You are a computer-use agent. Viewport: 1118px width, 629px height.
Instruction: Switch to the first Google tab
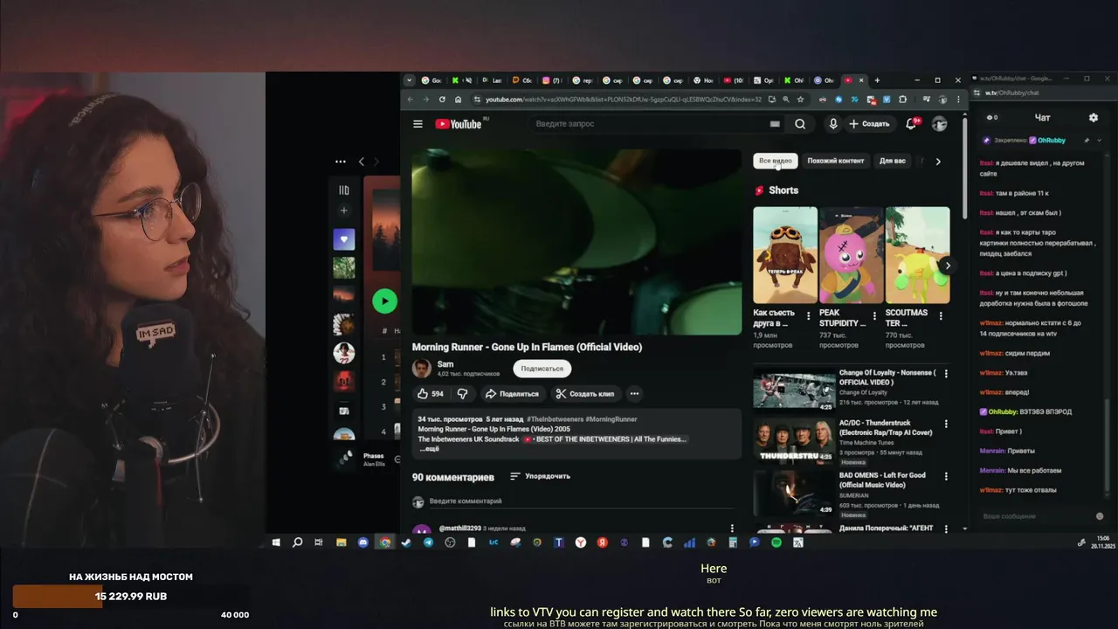pos(431,80)
